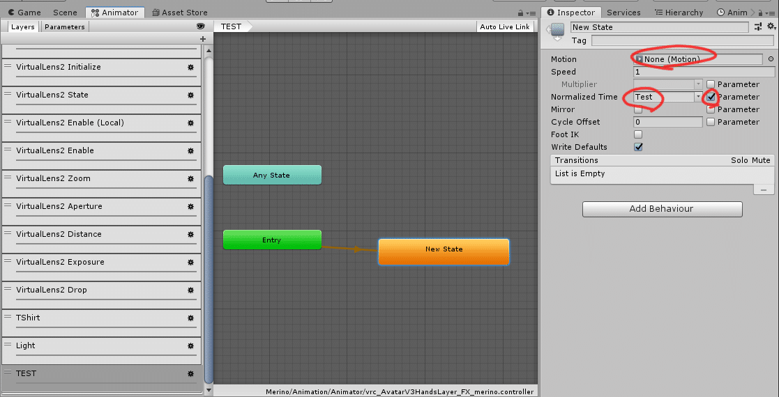Click the layers list vertical scrollbar thumb
This screenshot has width=779, height=397.
209,280
